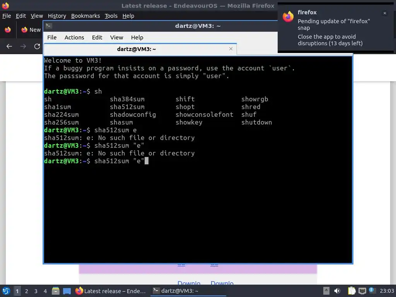Switch to dartz@VM3 terminal taskbar entry
396x297 pixels.
(188, 291)
